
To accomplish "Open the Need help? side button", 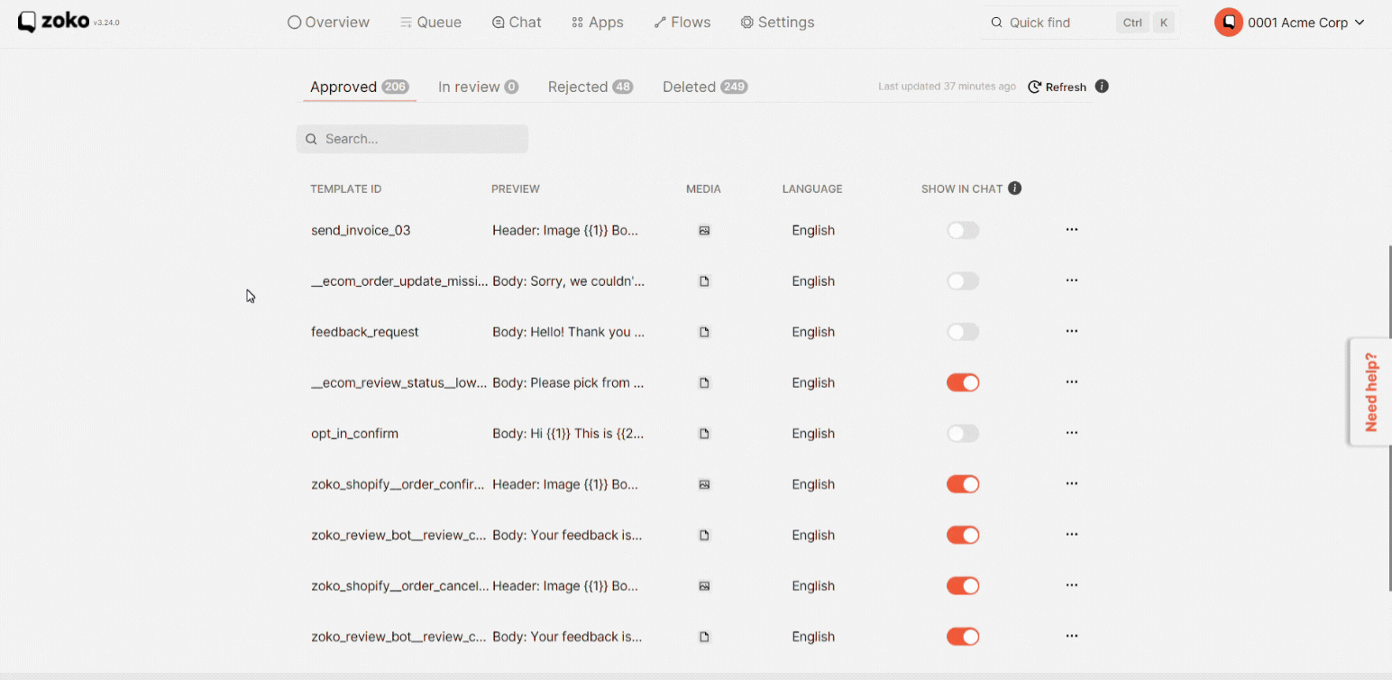I will tap(1370, 391).
